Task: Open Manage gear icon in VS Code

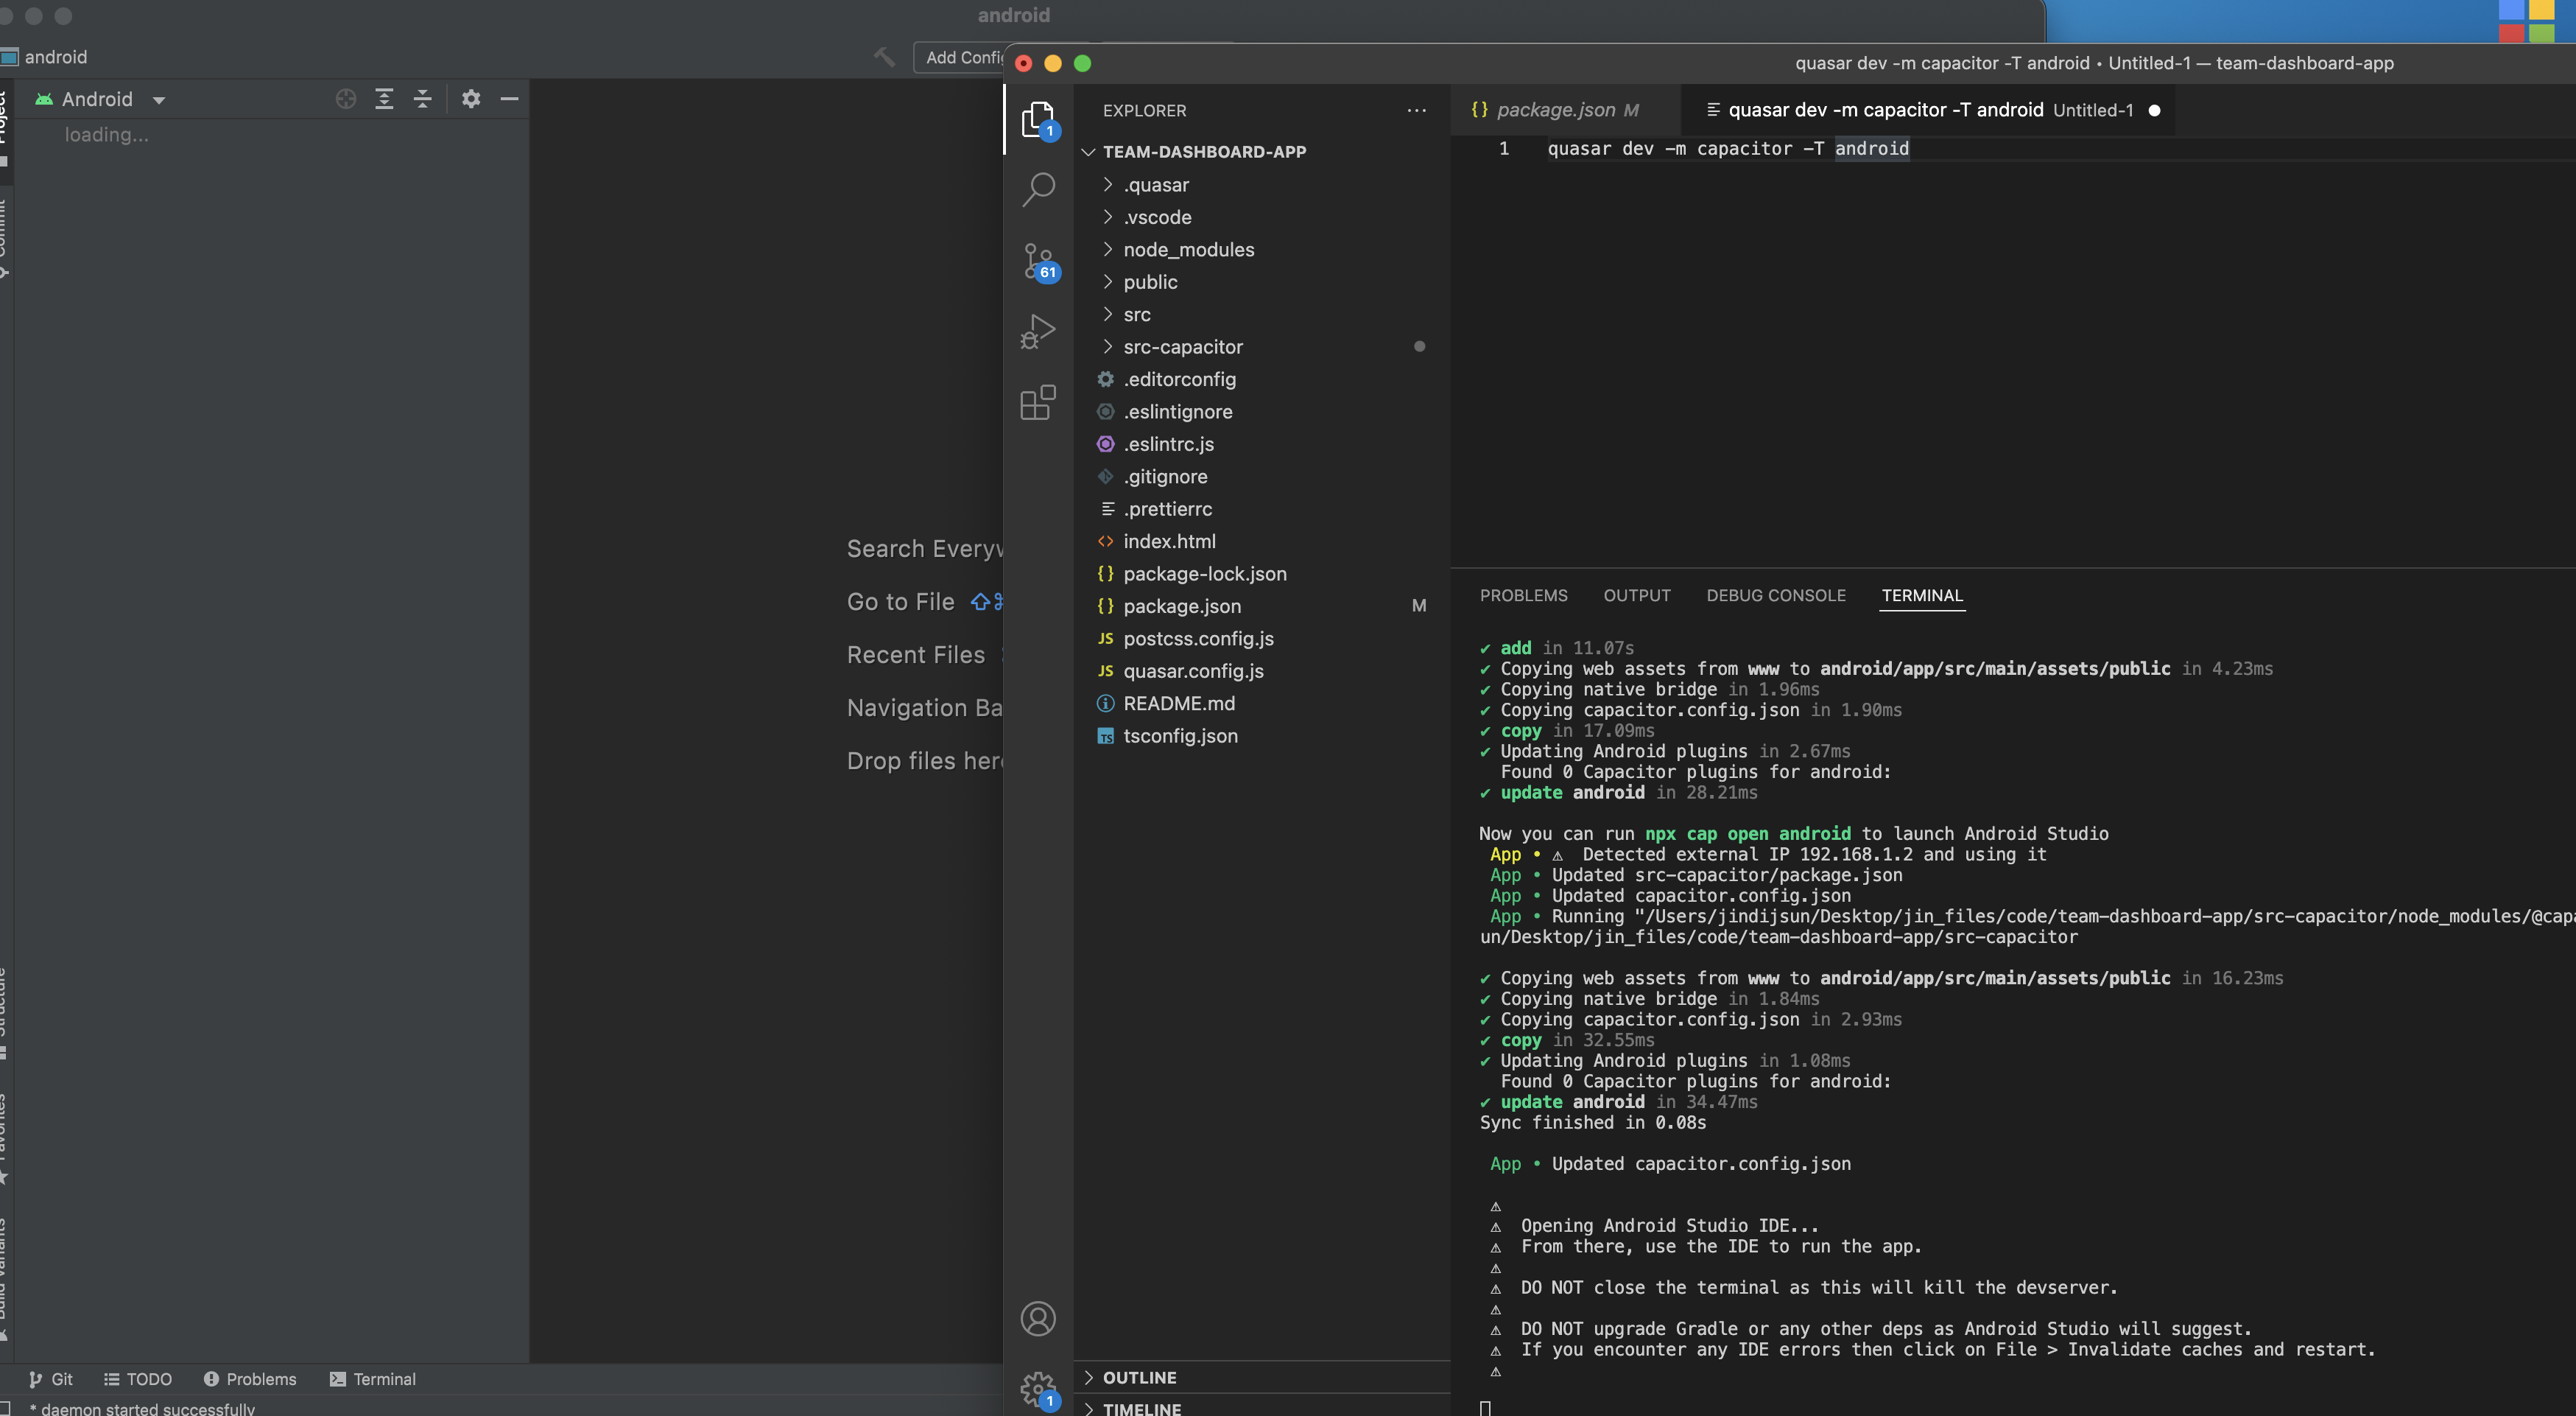Action: (x=1038, y=1388)
